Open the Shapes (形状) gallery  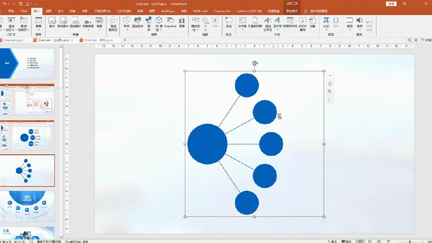pos(127,23)
